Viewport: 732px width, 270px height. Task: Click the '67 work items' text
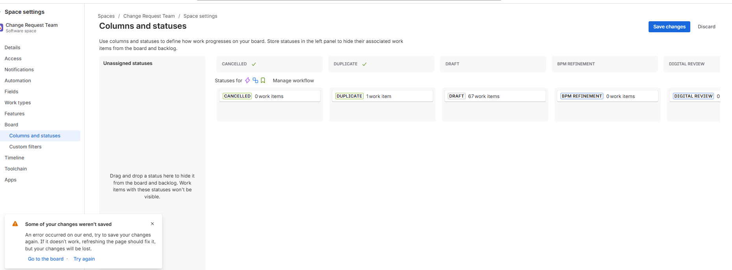click(484, 96)
